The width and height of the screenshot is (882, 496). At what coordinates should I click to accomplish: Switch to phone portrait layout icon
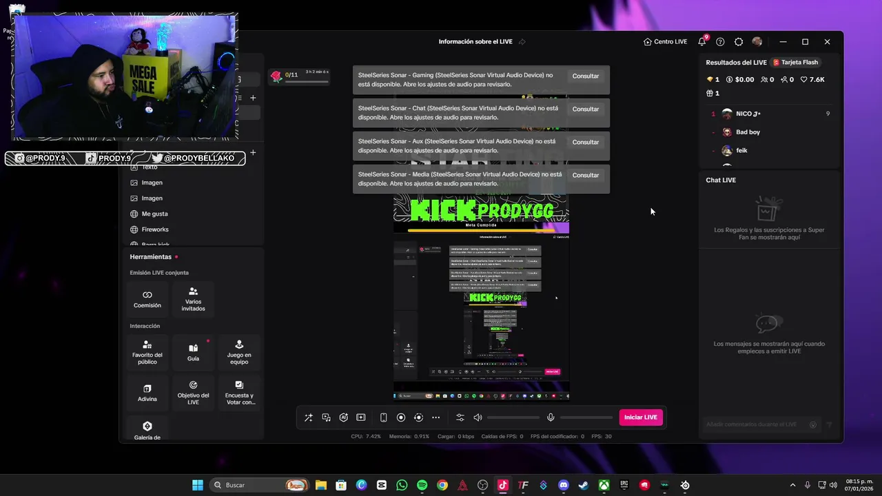click(x=384, y=417)
